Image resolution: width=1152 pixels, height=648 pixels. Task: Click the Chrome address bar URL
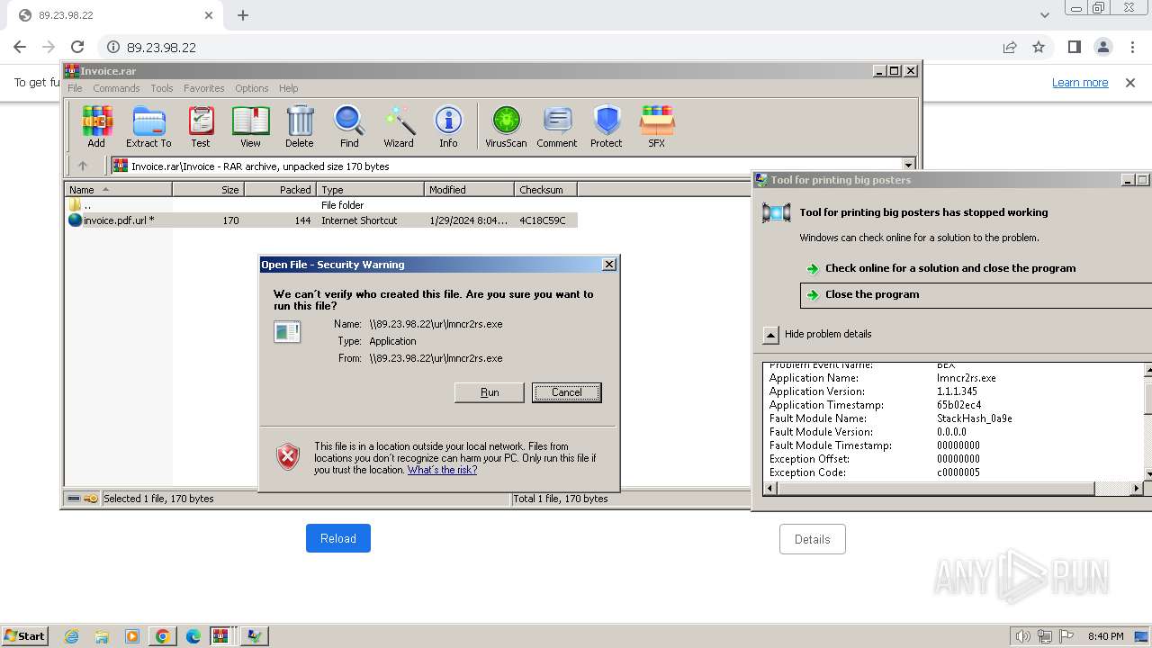tap(161, 47)
